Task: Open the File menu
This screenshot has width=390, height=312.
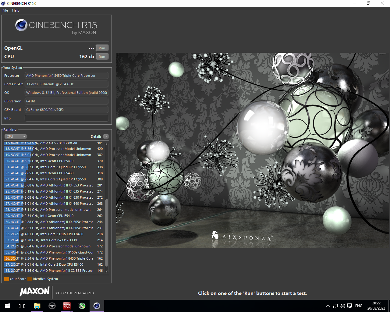Action: (5, 10)
